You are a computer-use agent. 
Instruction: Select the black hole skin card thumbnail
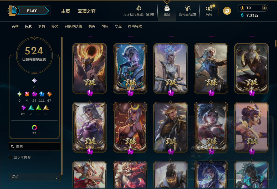tap(90, 68)
